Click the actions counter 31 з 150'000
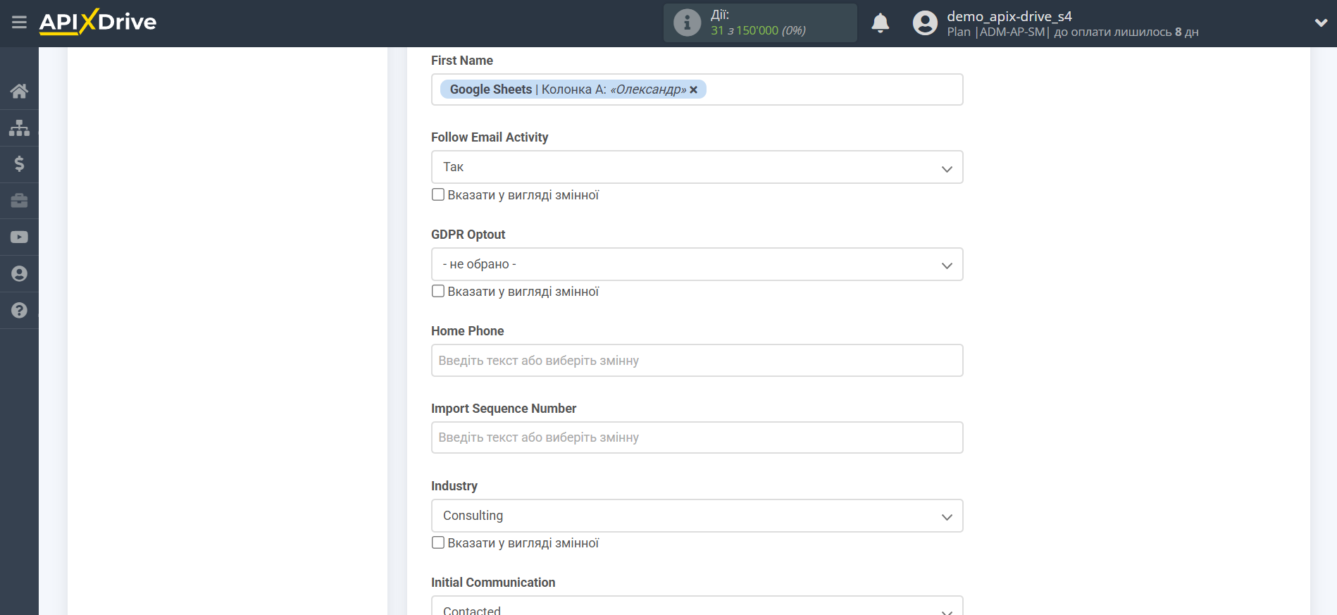The height and width of the screenshot is (615, 1337). click(x=758, y=30)
